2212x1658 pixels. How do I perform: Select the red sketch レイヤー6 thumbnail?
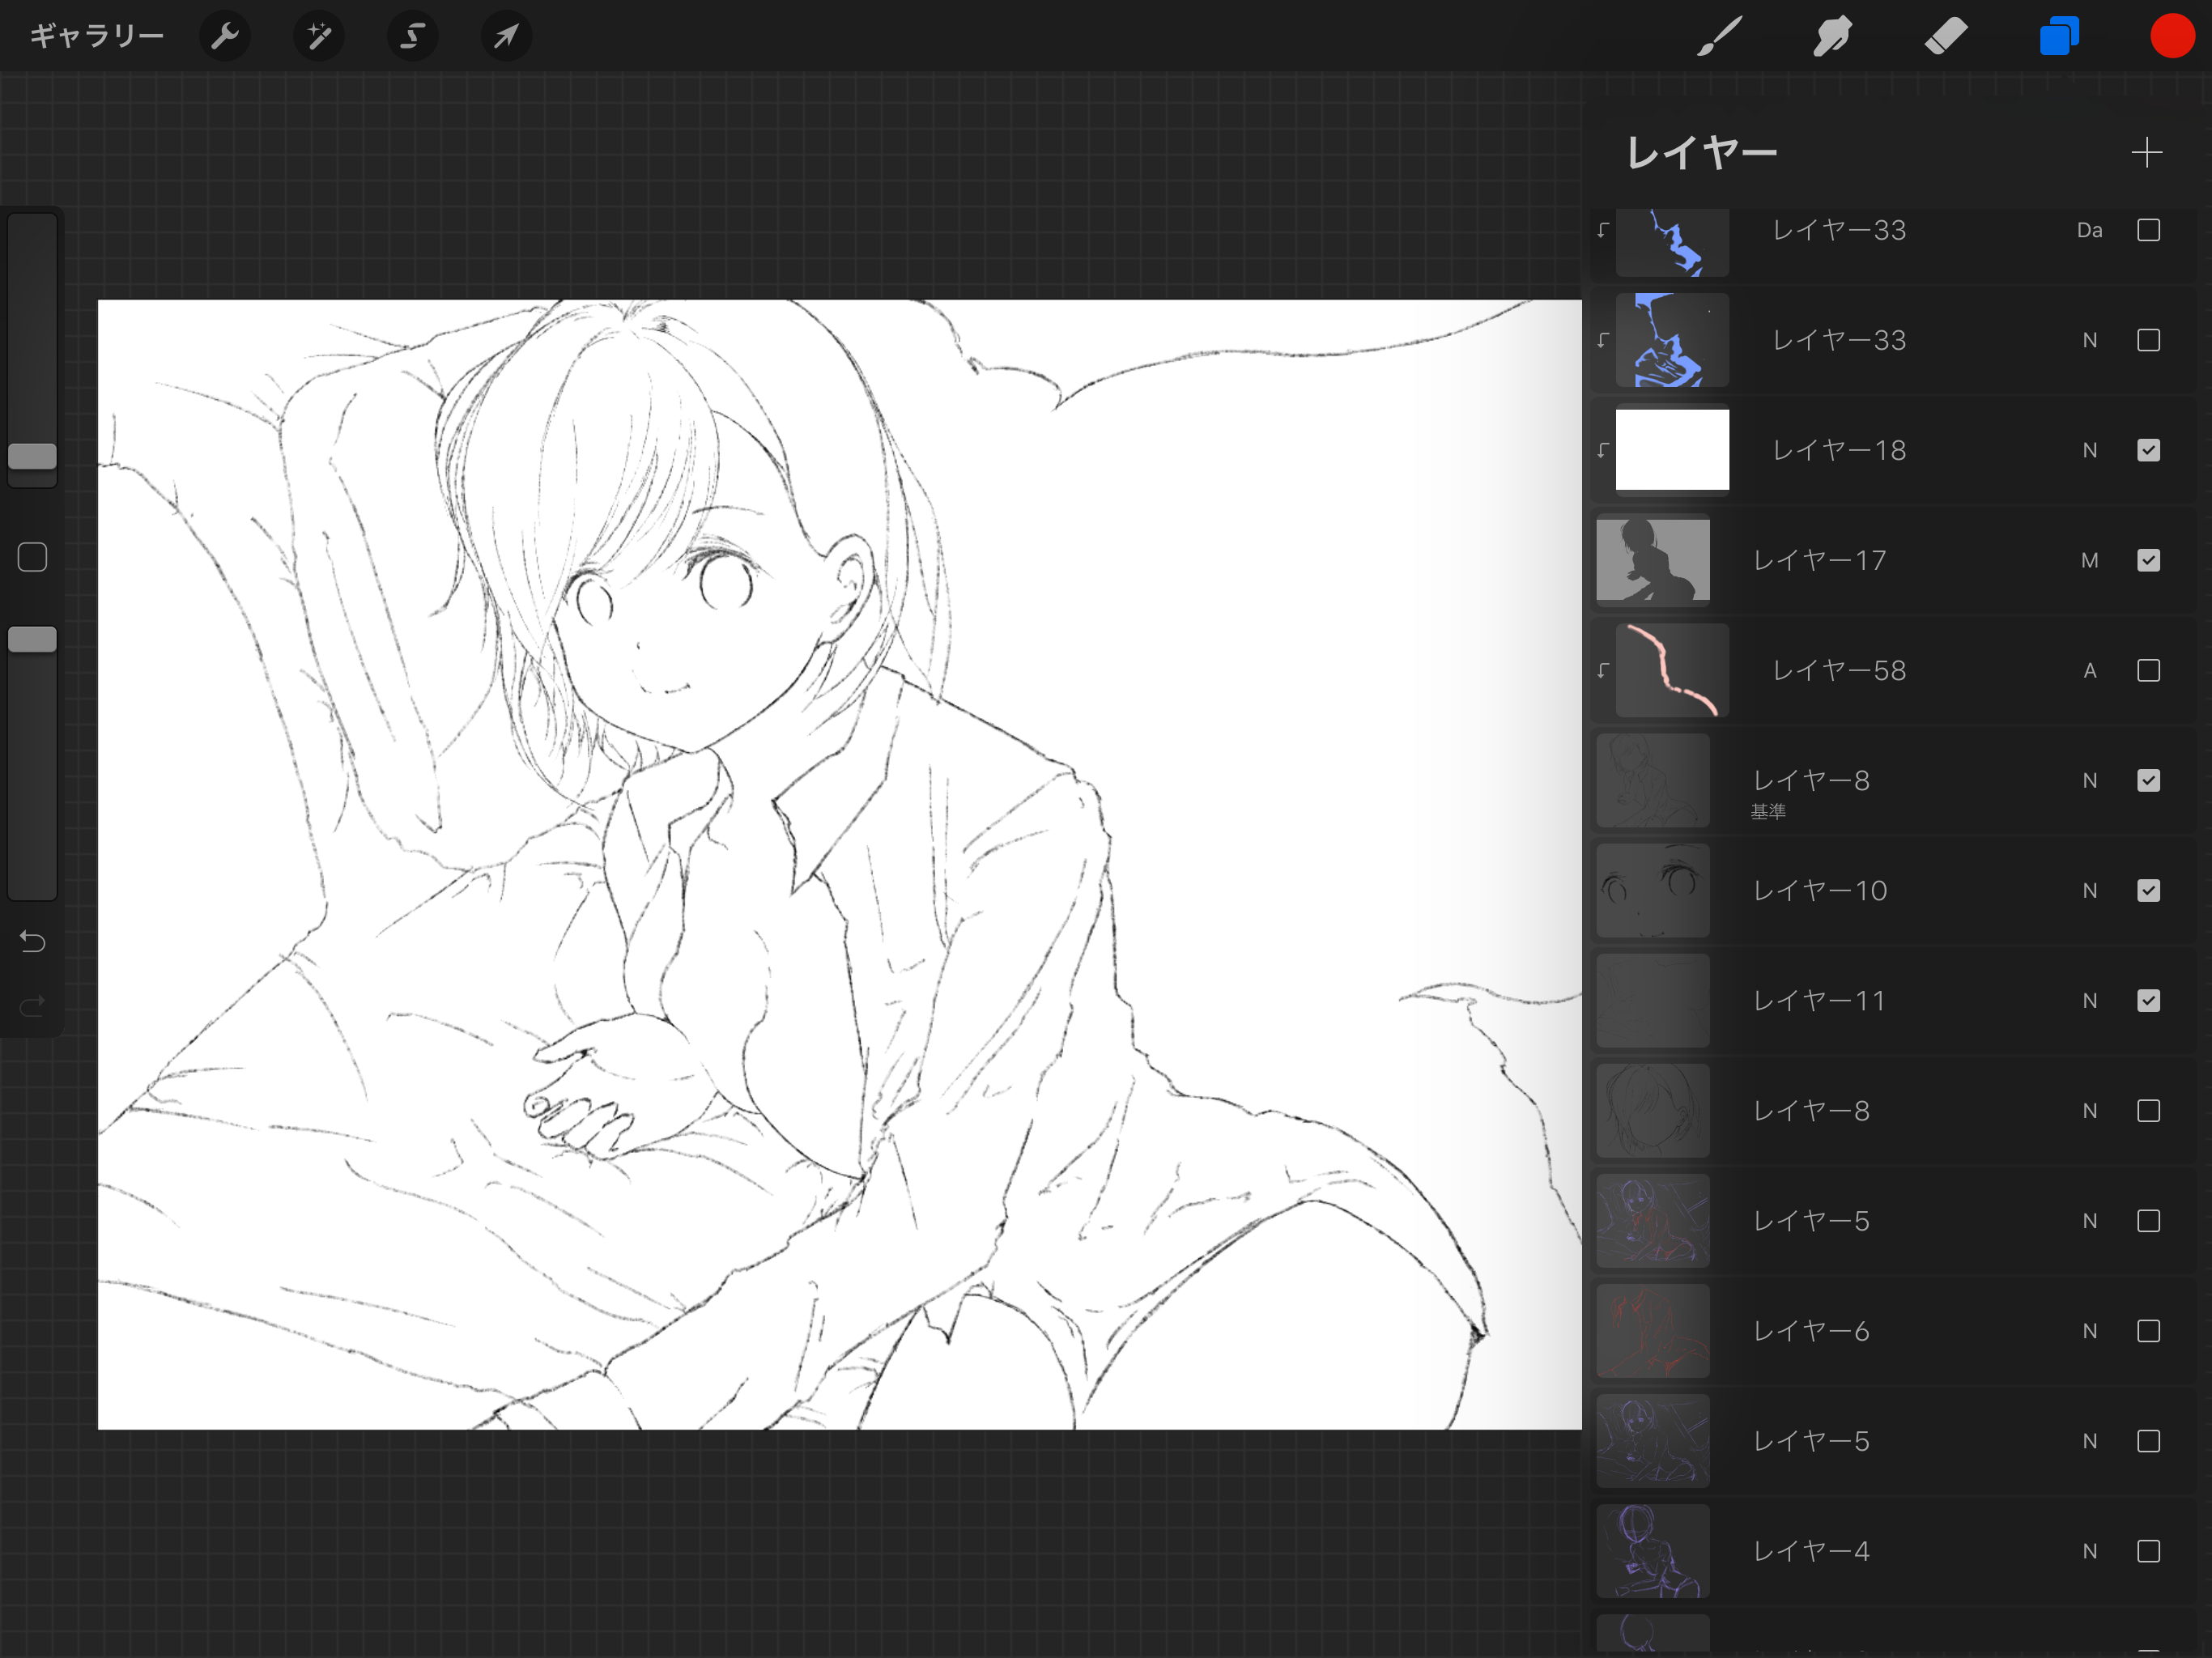tap(1652, 1331)
